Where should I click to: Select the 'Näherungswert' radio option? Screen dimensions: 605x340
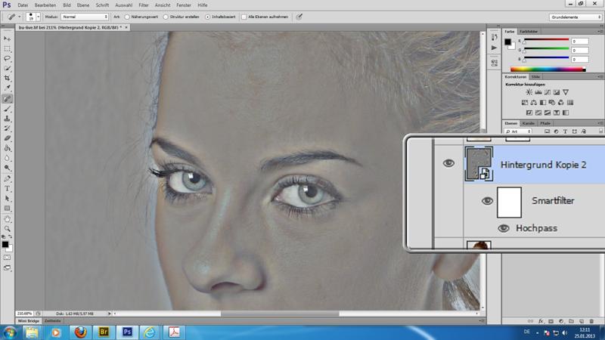127,17
